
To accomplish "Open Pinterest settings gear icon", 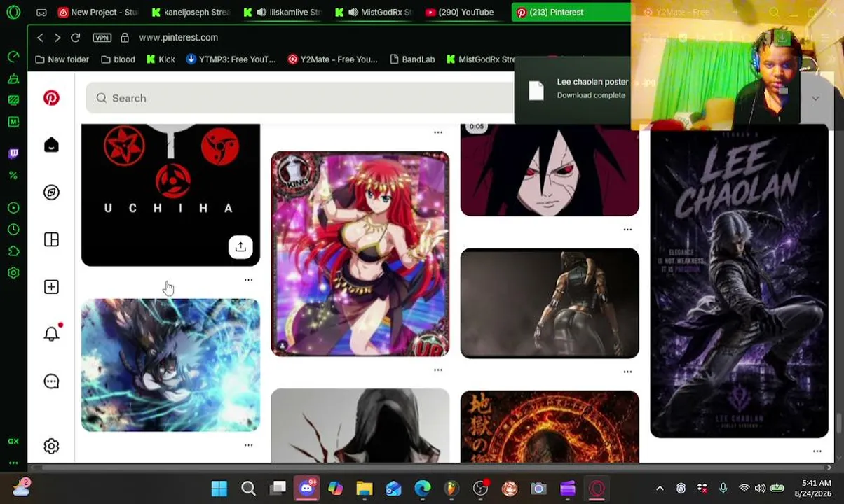I will click(51, 446).
